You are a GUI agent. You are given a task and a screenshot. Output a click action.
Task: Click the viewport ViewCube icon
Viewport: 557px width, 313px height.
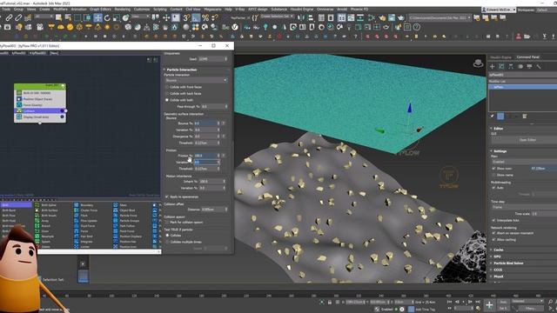coord(478,63)
